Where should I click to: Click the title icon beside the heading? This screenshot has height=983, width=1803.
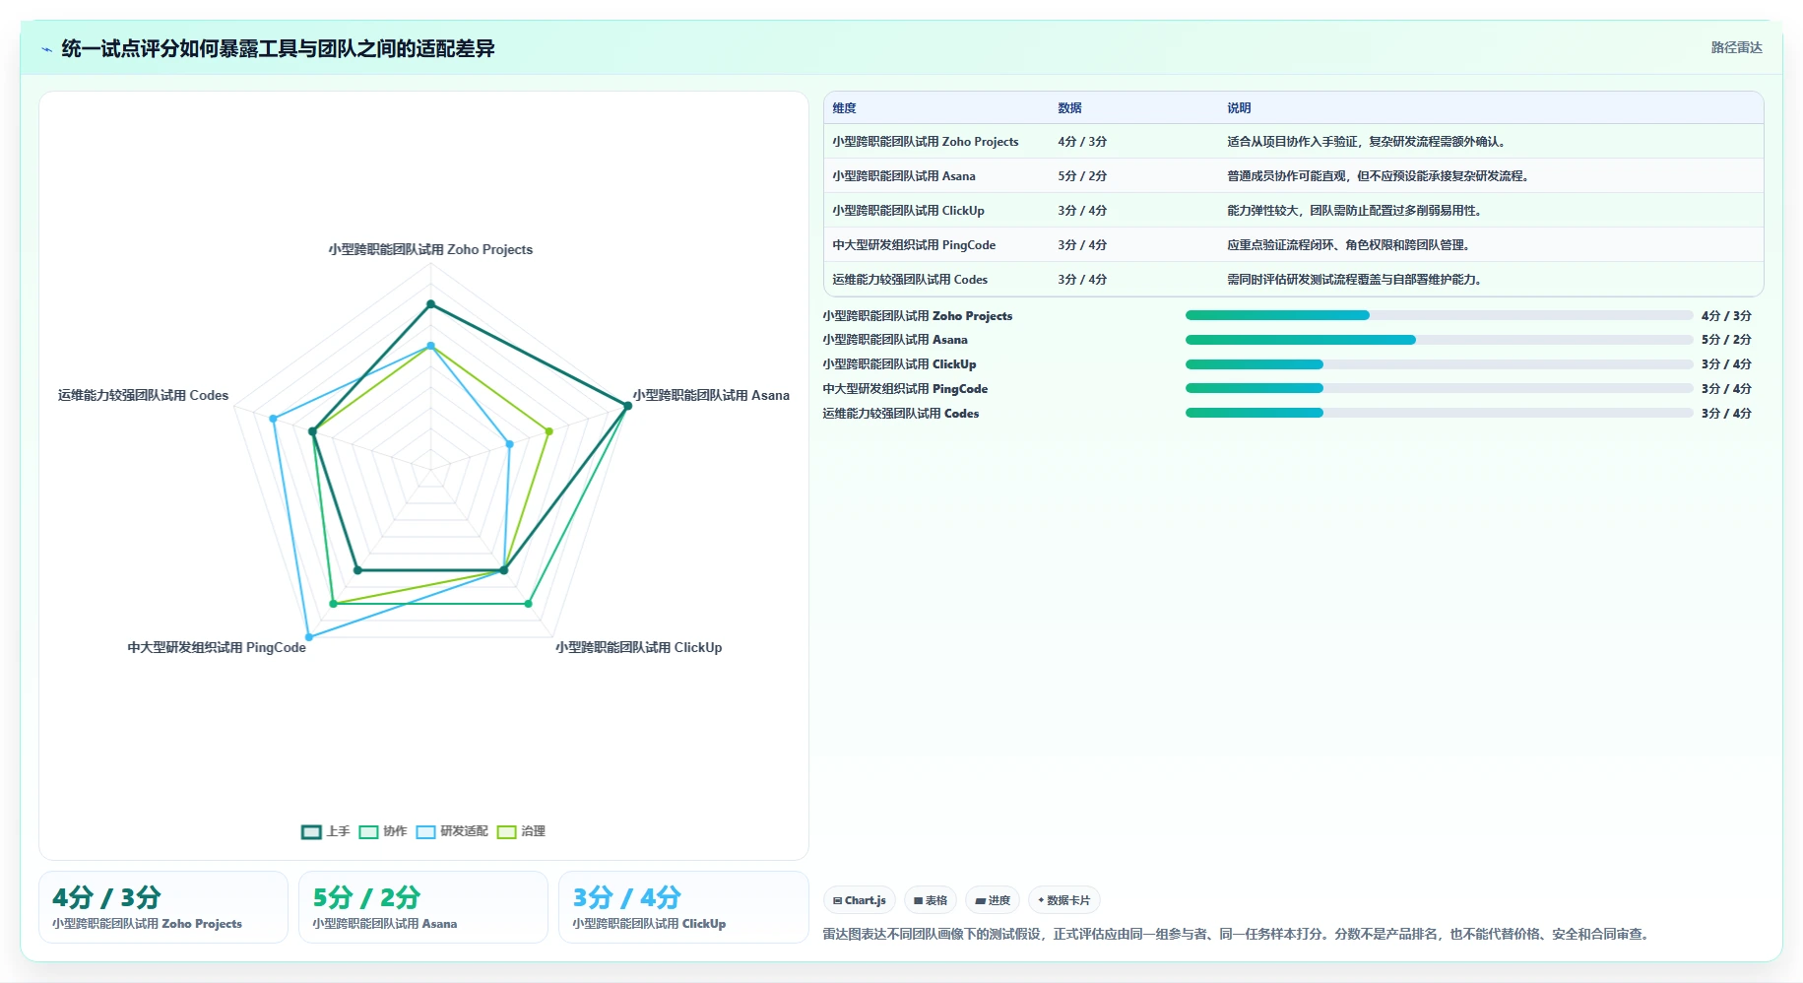tap(46, 49)
